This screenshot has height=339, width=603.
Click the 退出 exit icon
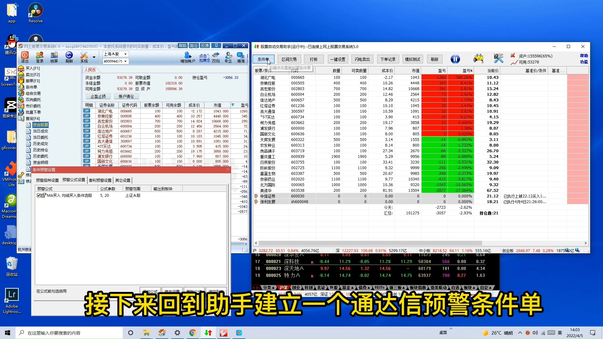point(25,57)
